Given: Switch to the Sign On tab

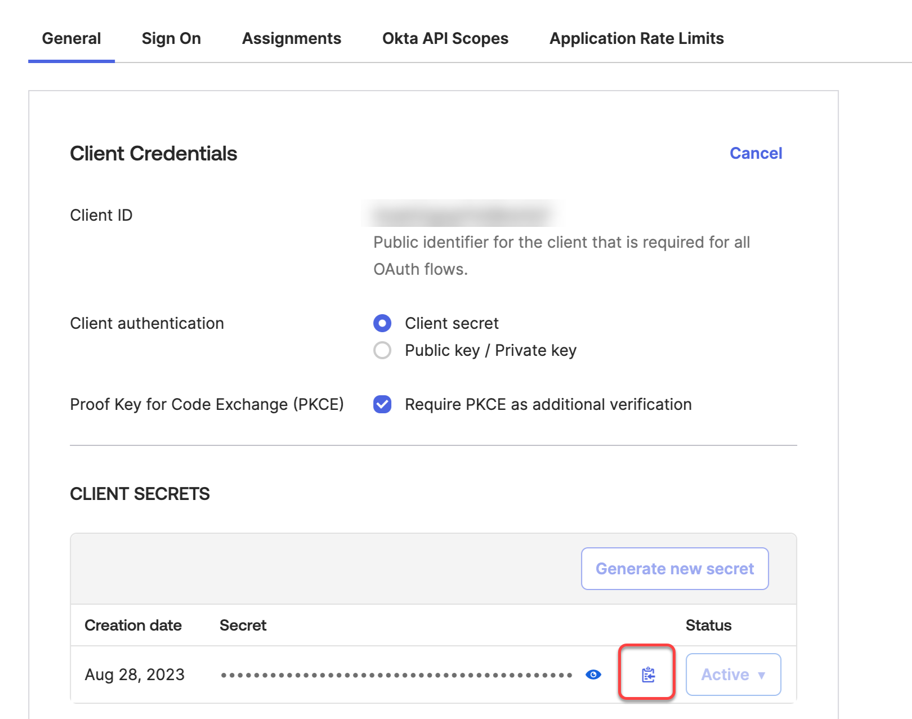Looking at the screenshot, I should point(171,38).
